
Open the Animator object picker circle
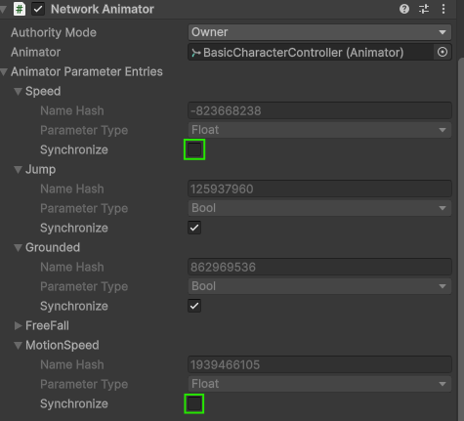443,52
